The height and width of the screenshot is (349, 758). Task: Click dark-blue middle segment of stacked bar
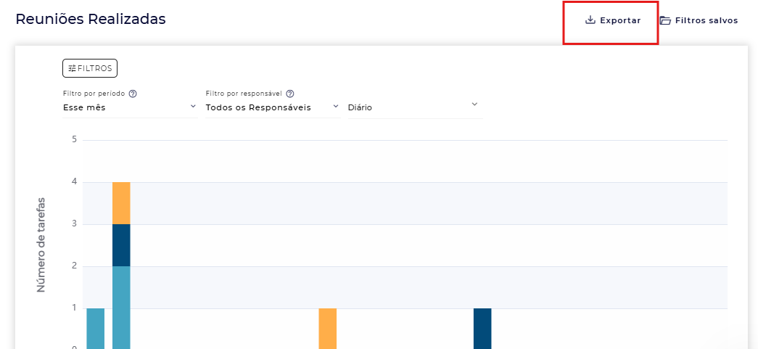pos(121,245)
